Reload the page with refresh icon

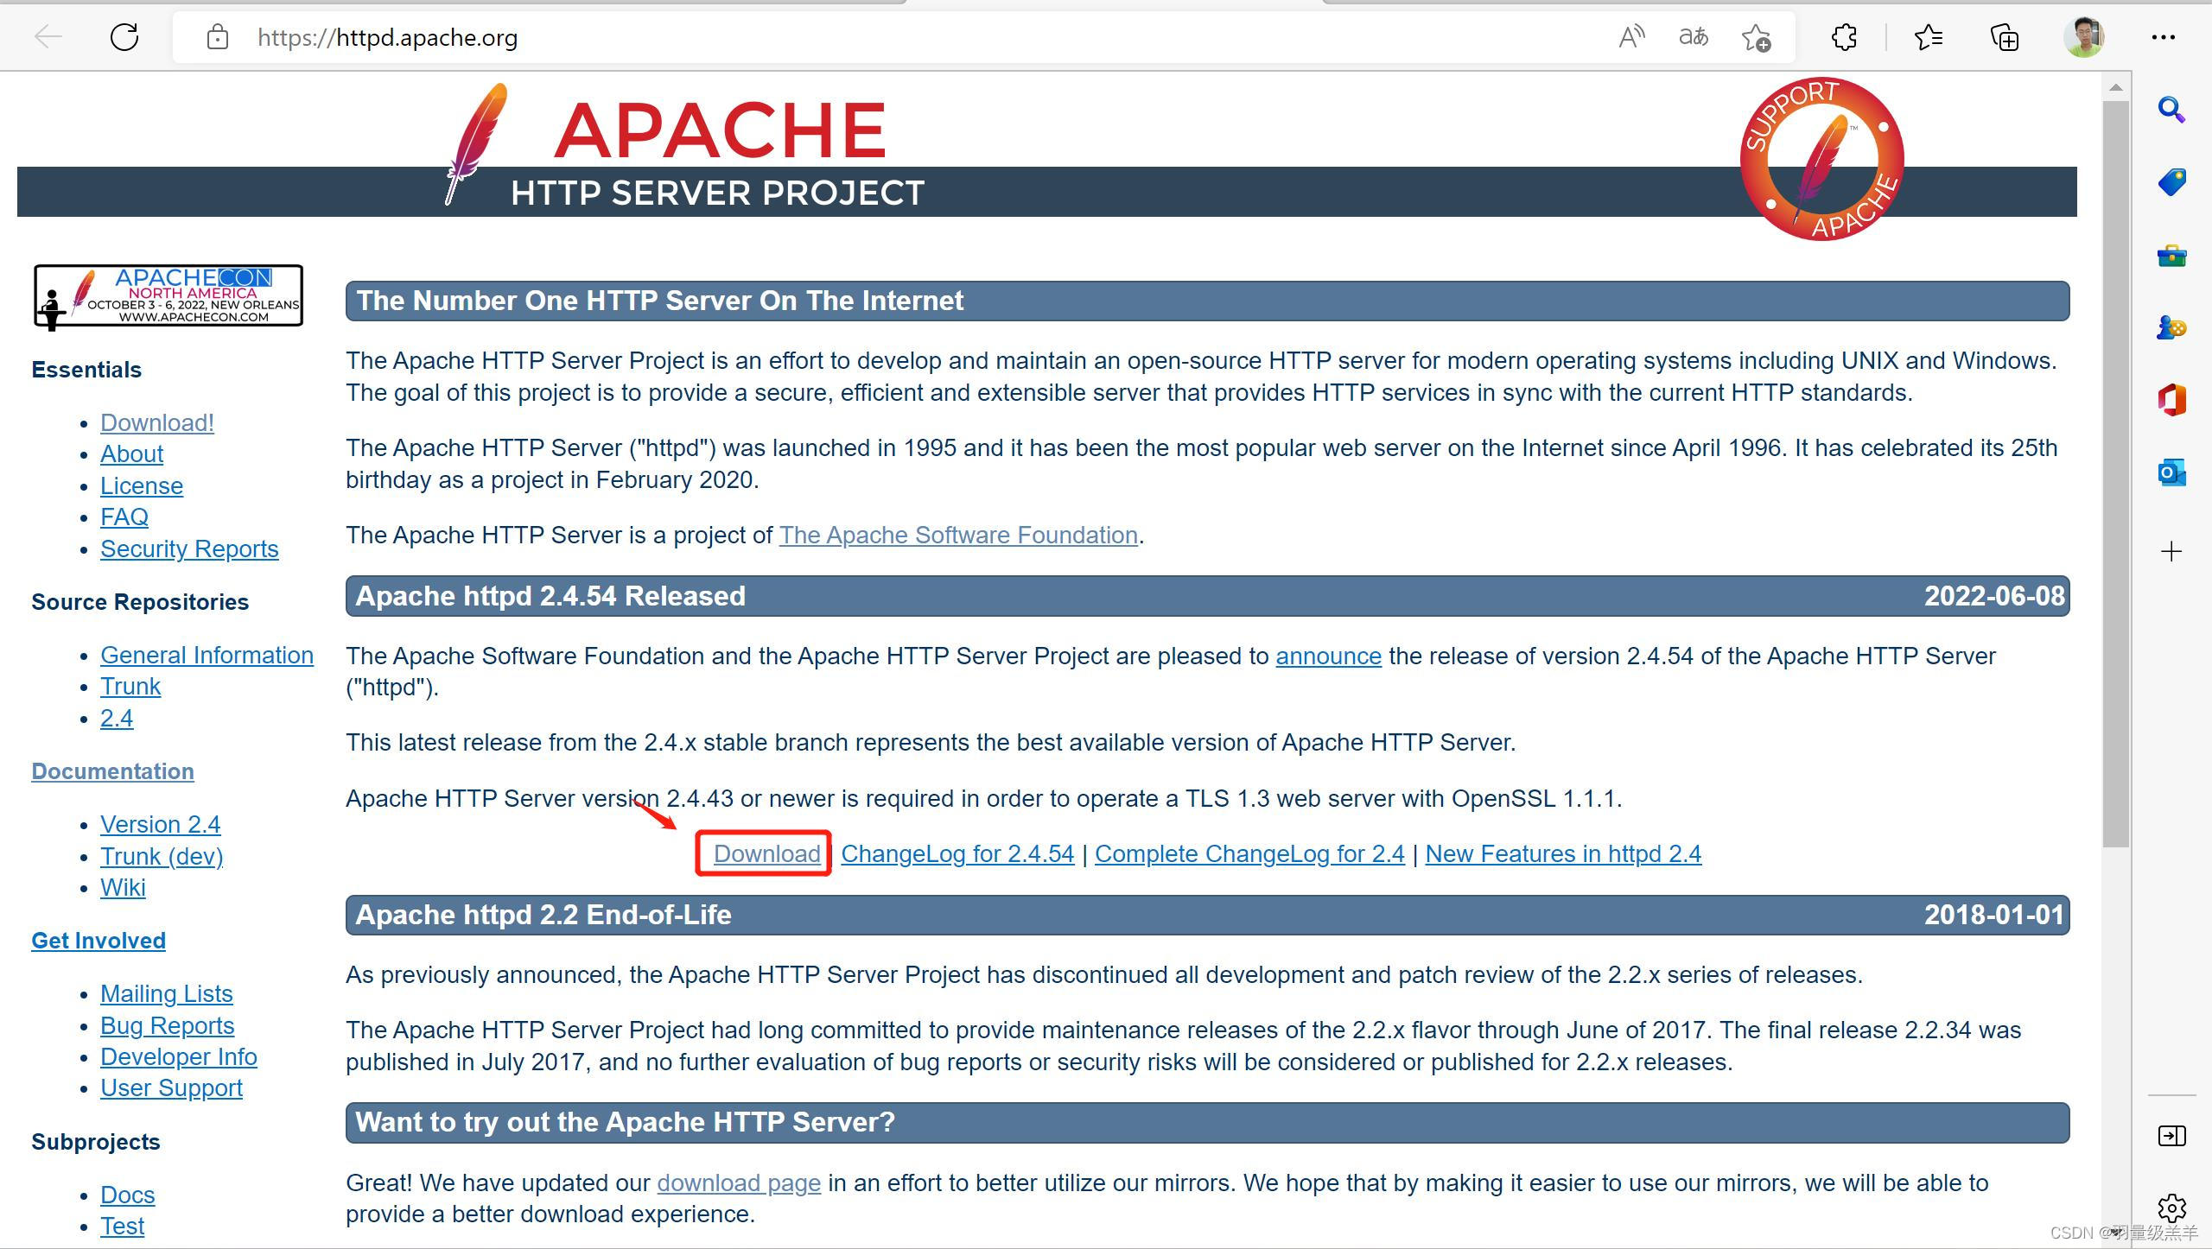[124, 36]
